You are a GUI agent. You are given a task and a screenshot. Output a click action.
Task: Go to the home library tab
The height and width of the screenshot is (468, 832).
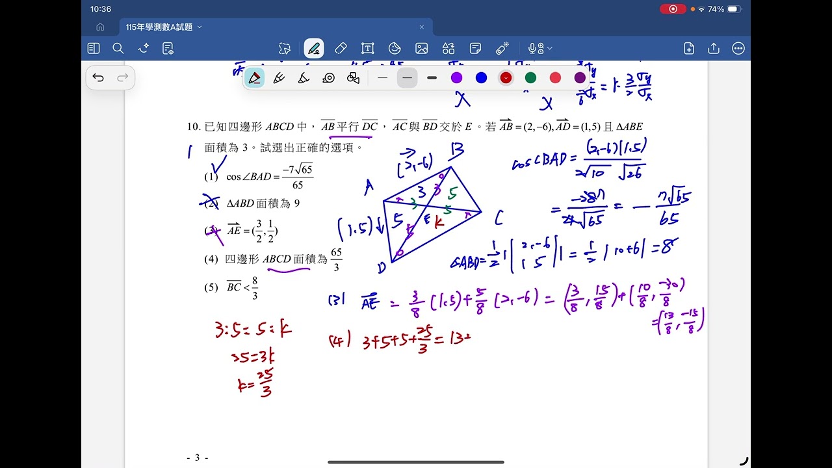pyautogui.click(x=100, y=27)
